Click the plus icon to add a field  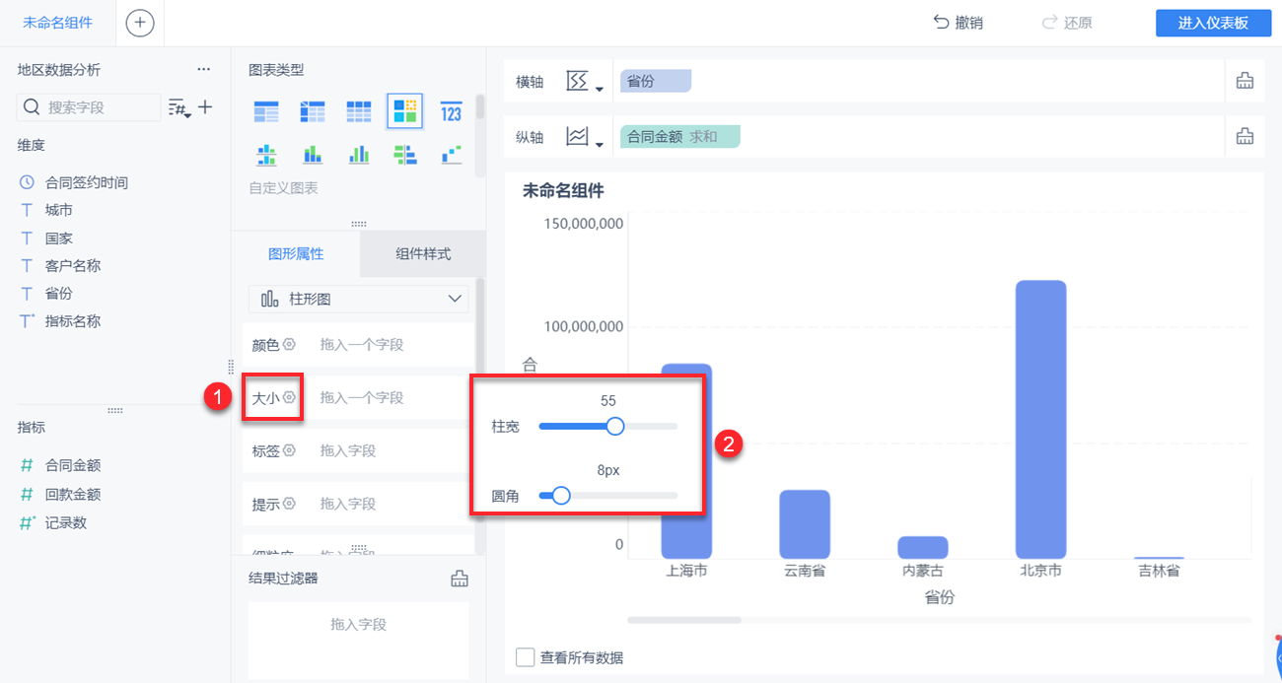[205, 106]
